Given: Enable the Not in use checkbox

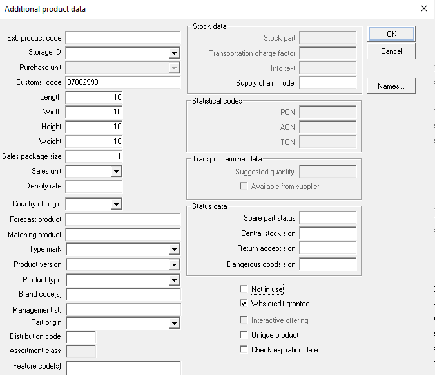Looking at the screenshot, I should (x=244, y=289).
